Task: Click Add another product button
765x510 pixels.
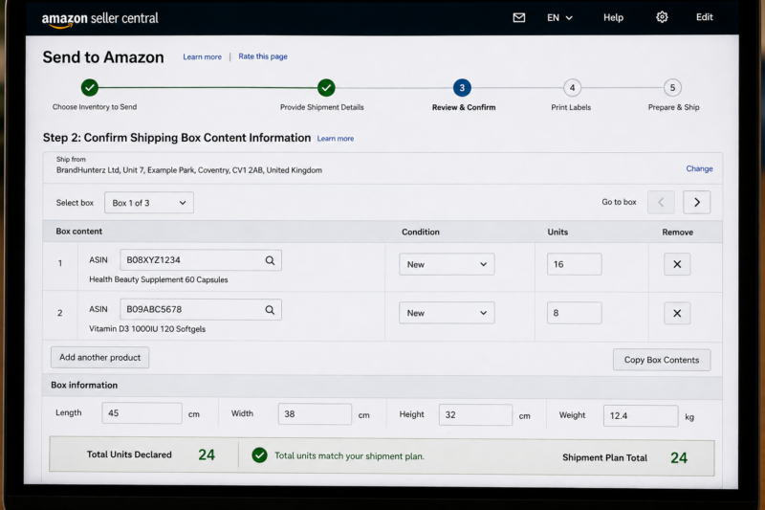Action: 100,357
